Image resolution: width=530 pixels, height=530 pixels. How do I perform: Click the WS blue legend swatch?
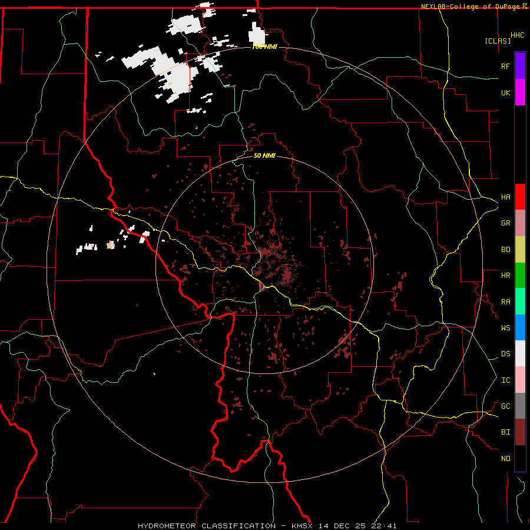click(x=520, y=327)
